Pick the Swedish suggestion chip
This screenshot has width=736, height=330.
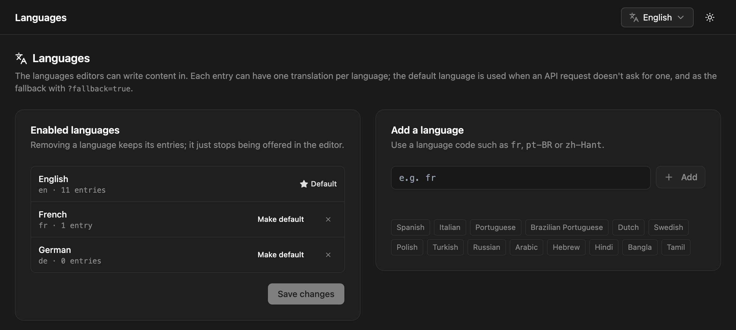pos(668,227)
